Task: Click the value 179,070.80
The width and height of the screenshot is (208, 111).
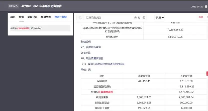Action: [x=186, y=81]
